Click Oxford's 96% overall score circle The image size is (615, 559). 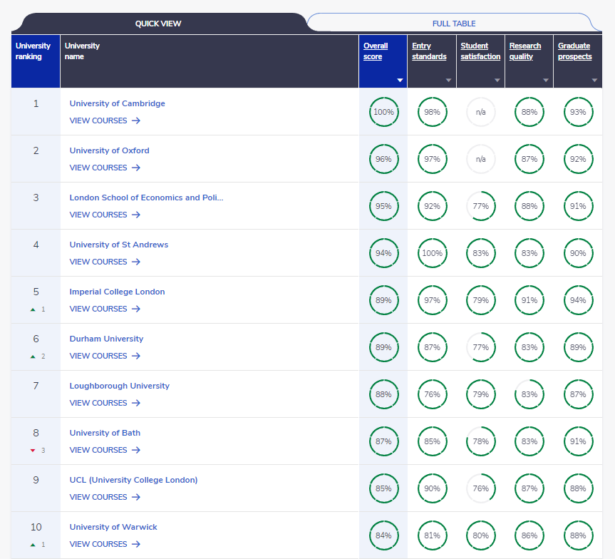[x=383, y=159]
